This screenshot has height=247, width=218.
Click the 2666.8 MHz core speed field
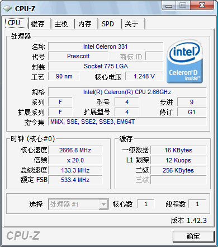(75, 150)
